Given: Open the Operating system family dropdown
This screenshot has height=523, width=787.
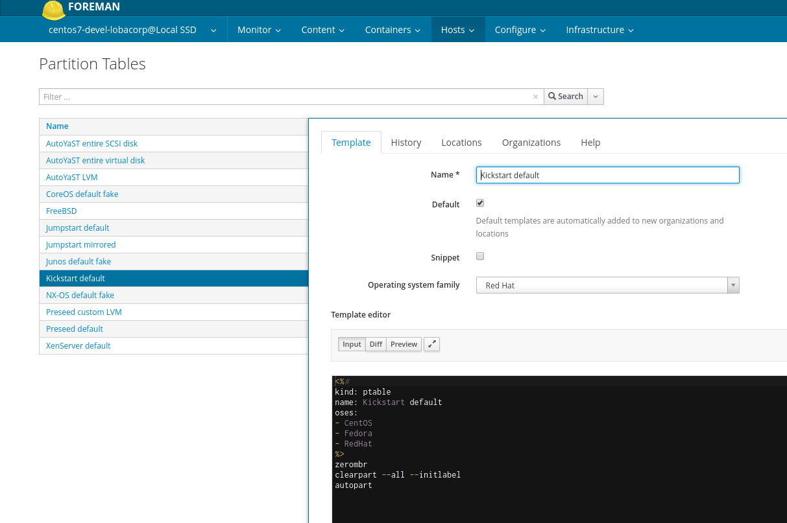Looking at the screenshot, I should [x=607, y=285].
